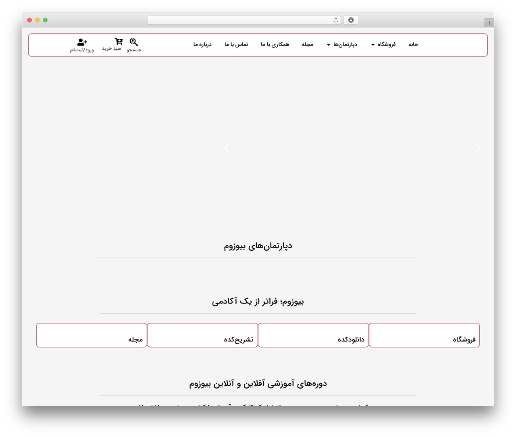This screenshot has width=516, height=437.
Task: Go to the خانه home menu item
Action: (413, 44)
